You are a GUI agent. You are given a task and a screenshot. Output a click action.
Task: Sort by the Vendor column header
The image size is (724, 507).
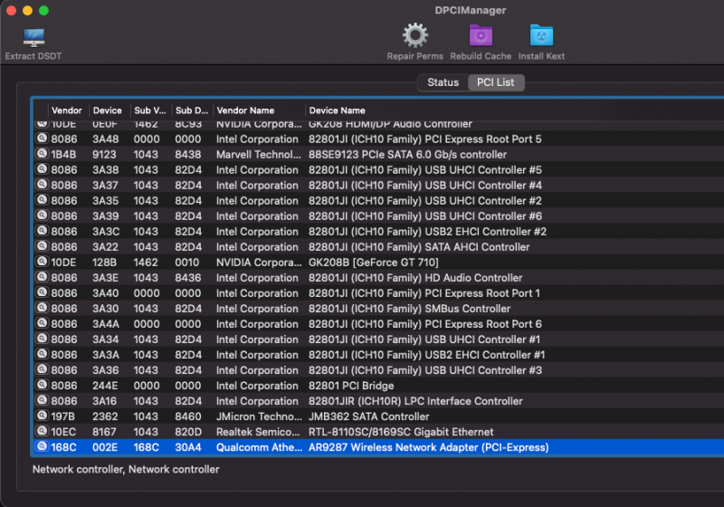pyautogui.click(x=67, y=110)
